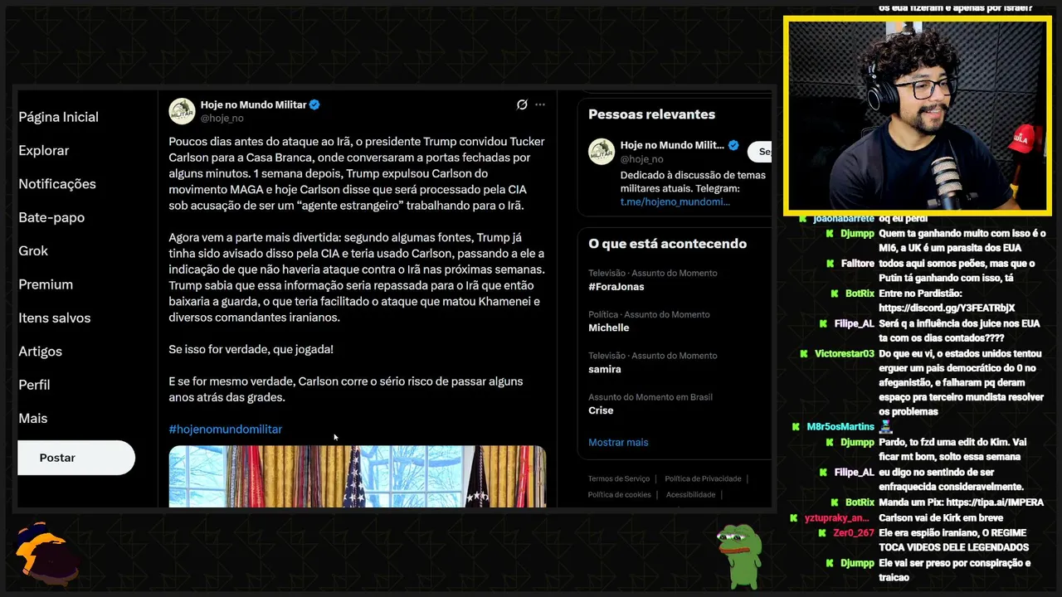Open the post's three-dot more menu

540,104
